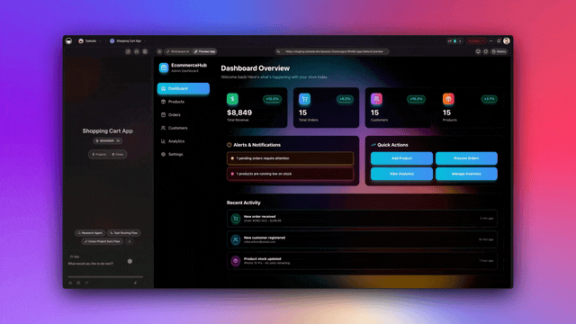Click the preview URL address bar
This screenshot has height=324, width=576.
[332, 51]
